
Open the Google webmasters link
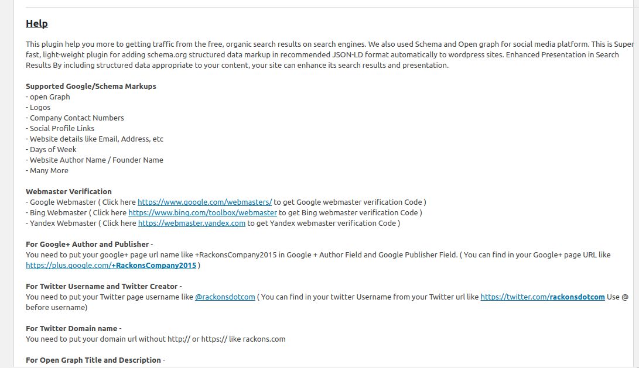[204, 202]
